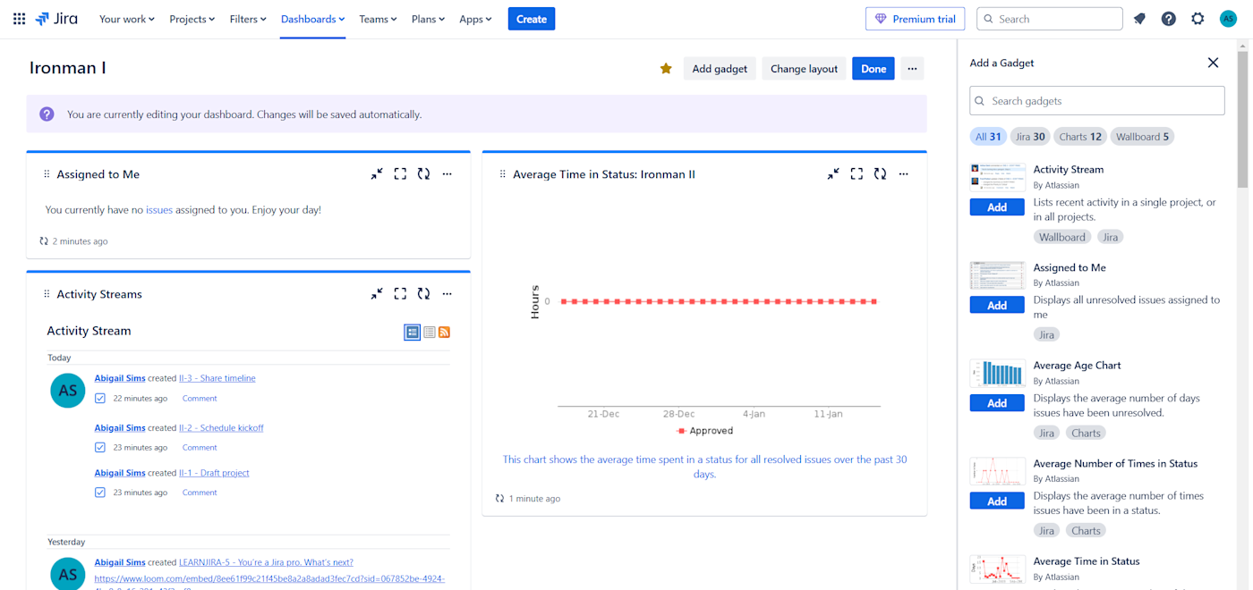Switch Activity Stream to full view icon
The height and width of the screenshot is (590, 1253).
[x=413, y=333]
